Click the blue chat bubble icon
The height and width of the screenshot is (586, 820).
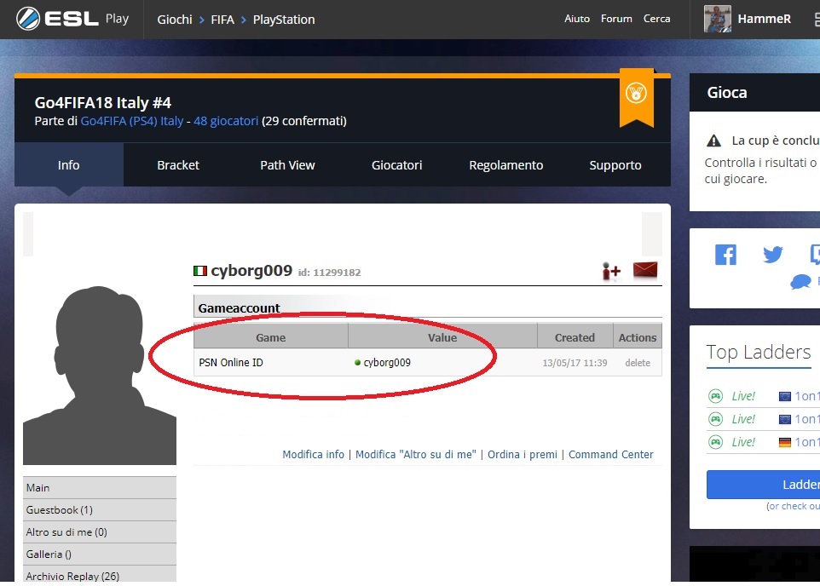[800, 282]
